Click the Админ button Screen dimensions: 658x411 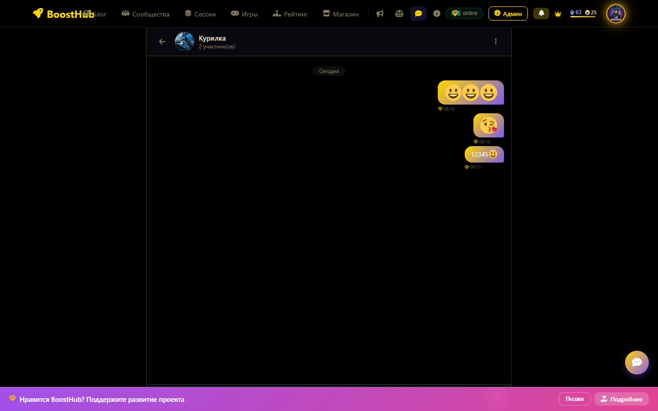[508, 14]
